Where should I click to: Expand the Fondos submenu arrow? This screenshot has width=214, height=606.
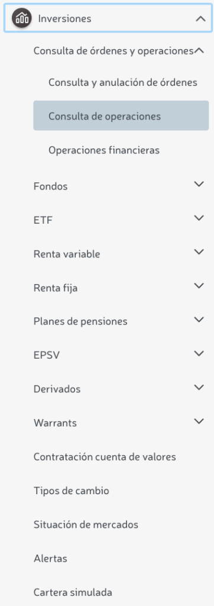tap(199, 184)
